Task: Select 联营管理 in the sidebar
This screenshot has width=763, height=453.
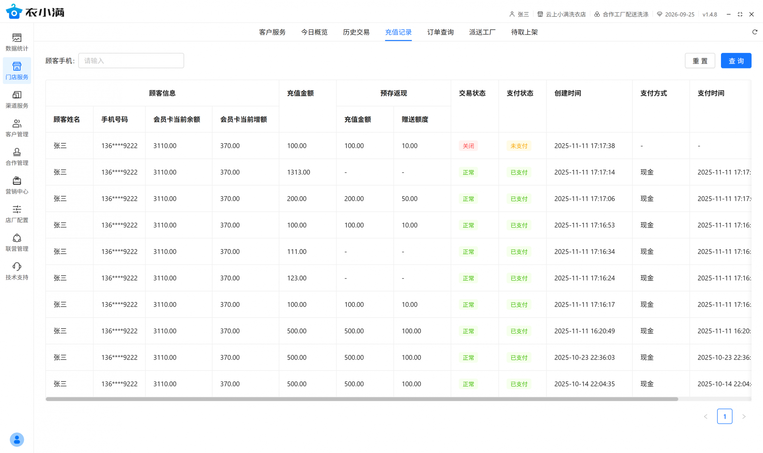Action: 17,238
